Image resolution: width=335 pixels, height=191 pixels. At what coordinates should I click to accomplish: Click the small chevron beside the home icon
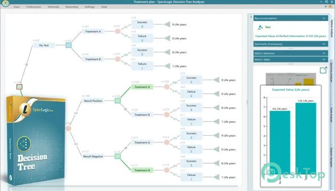(325, 7)
